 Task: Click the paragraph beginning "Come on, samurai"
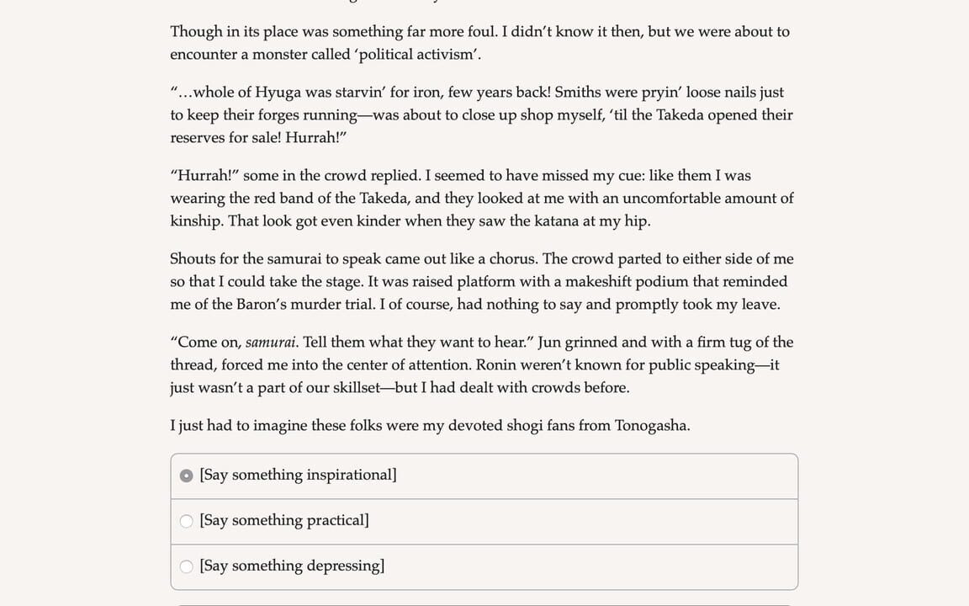click(482, 364)
